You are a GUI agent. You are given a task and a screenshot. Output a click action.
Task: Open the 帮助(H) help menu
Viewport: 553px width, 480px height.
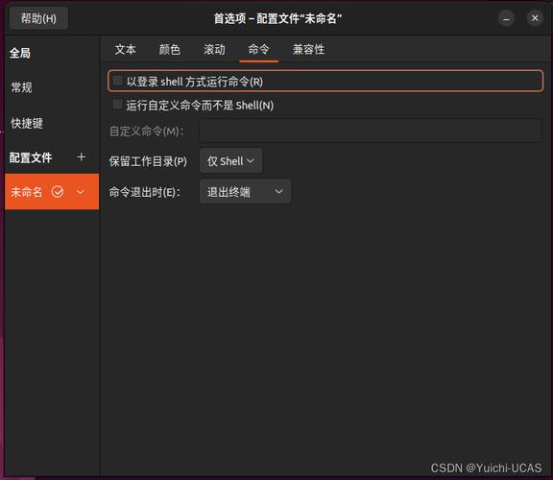click(x=38, y=18)
